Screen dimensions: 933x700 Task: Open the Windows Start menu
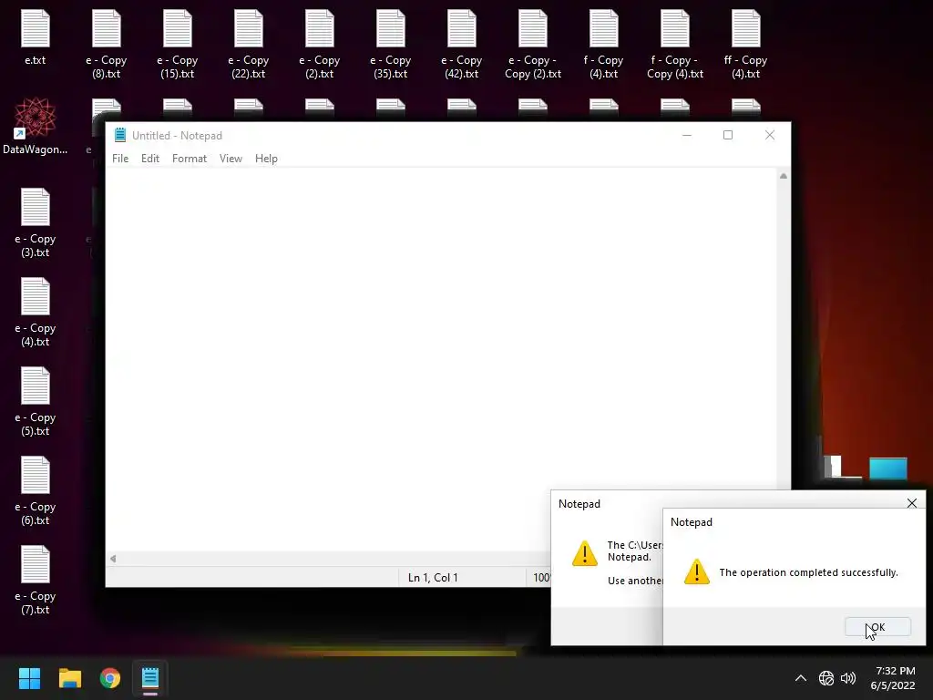click(x=29, y=678)
